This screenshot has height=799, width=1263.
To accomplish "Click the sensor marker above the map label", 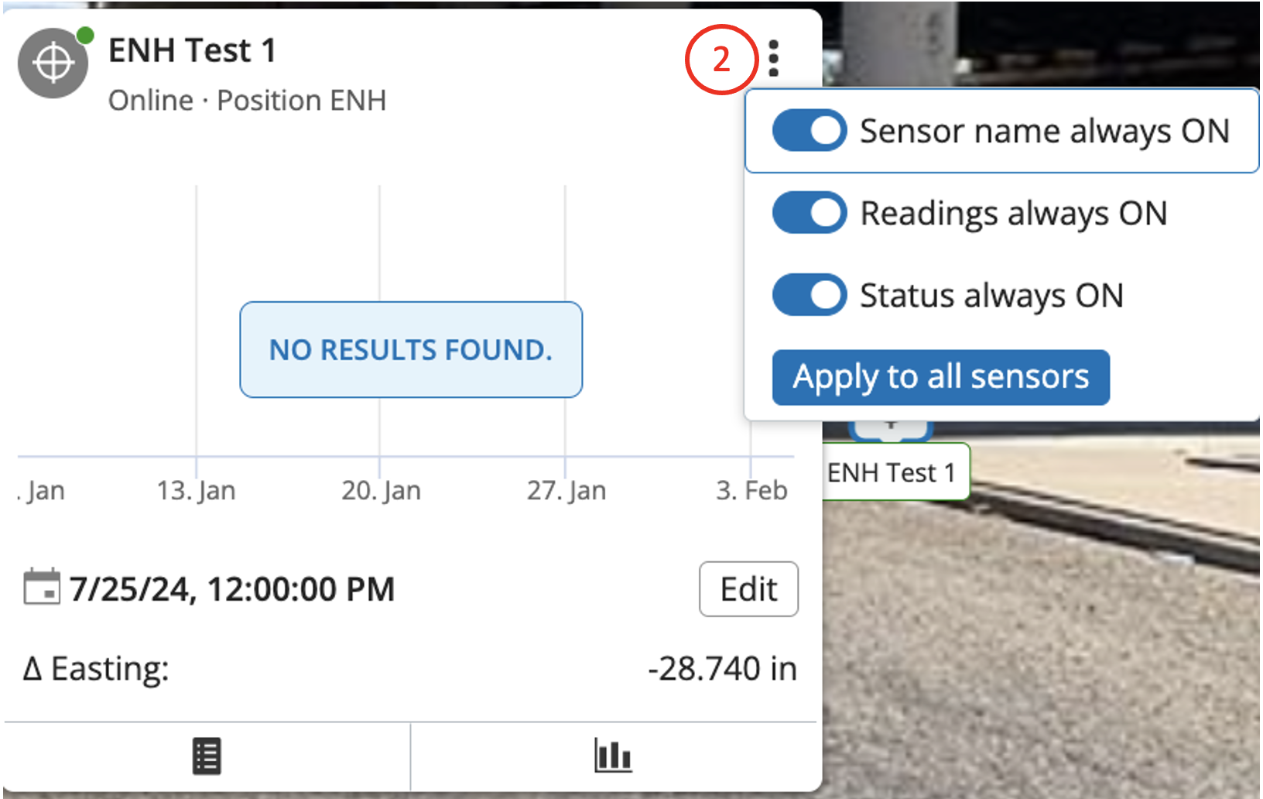I will click(x=891, y=427).
